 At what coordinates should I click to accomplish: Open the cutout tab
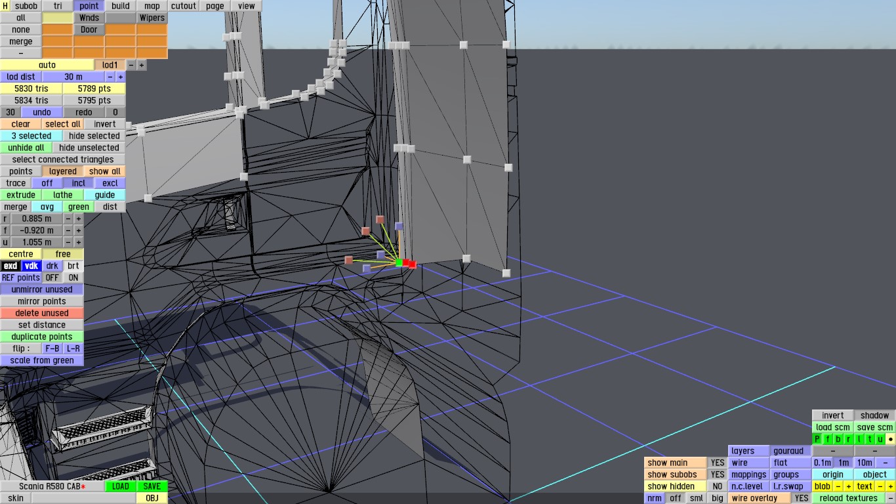pyautogui.click(x=184, y=6)
